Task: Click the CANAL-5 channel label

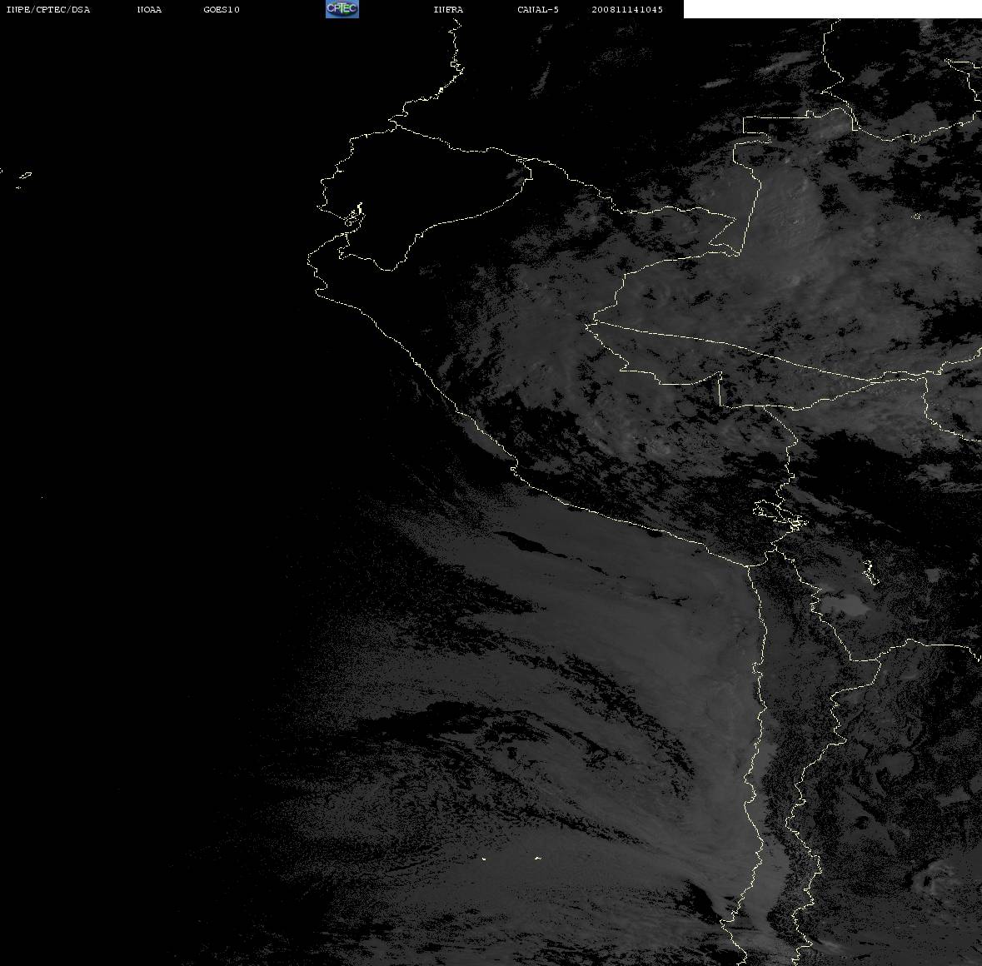Action: (x=538, y=9)
